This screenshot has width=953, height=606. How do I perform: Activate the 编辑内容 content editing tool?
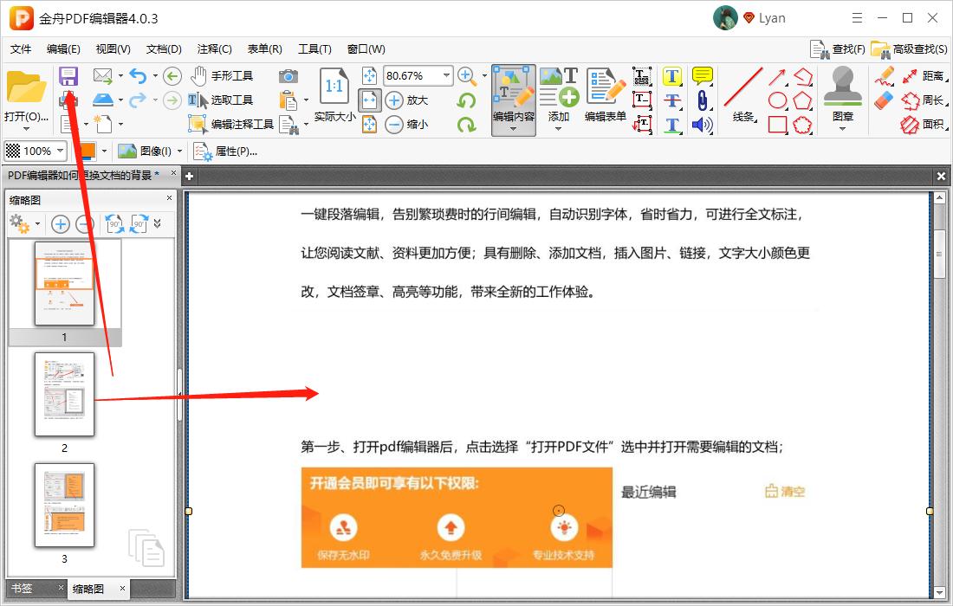[x=514, y=95]
